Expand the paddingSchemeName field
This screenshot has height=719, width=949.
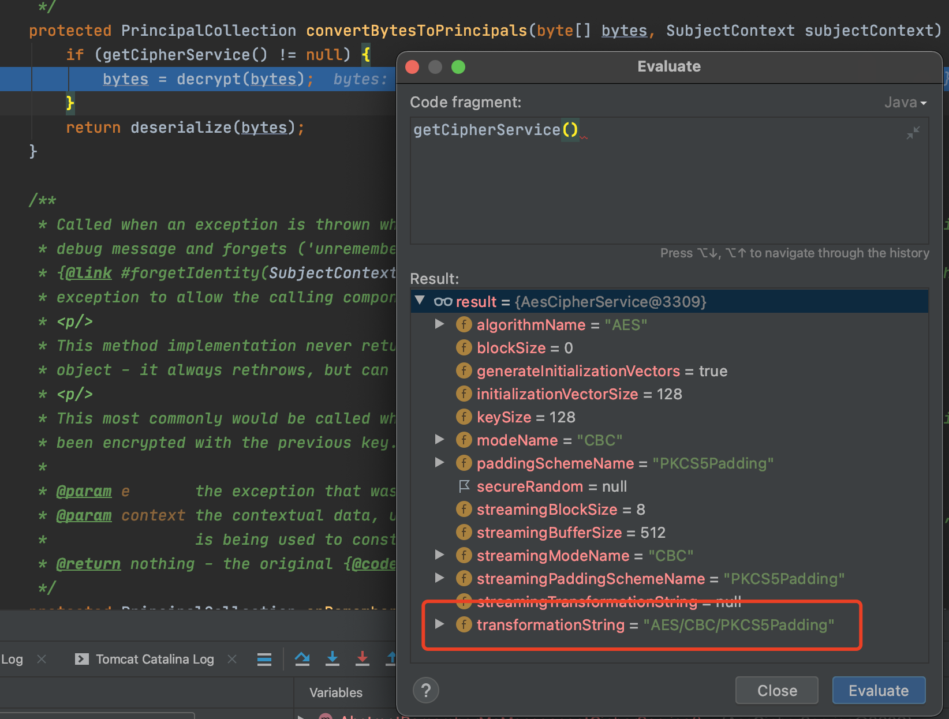click(x=440, y=463)
